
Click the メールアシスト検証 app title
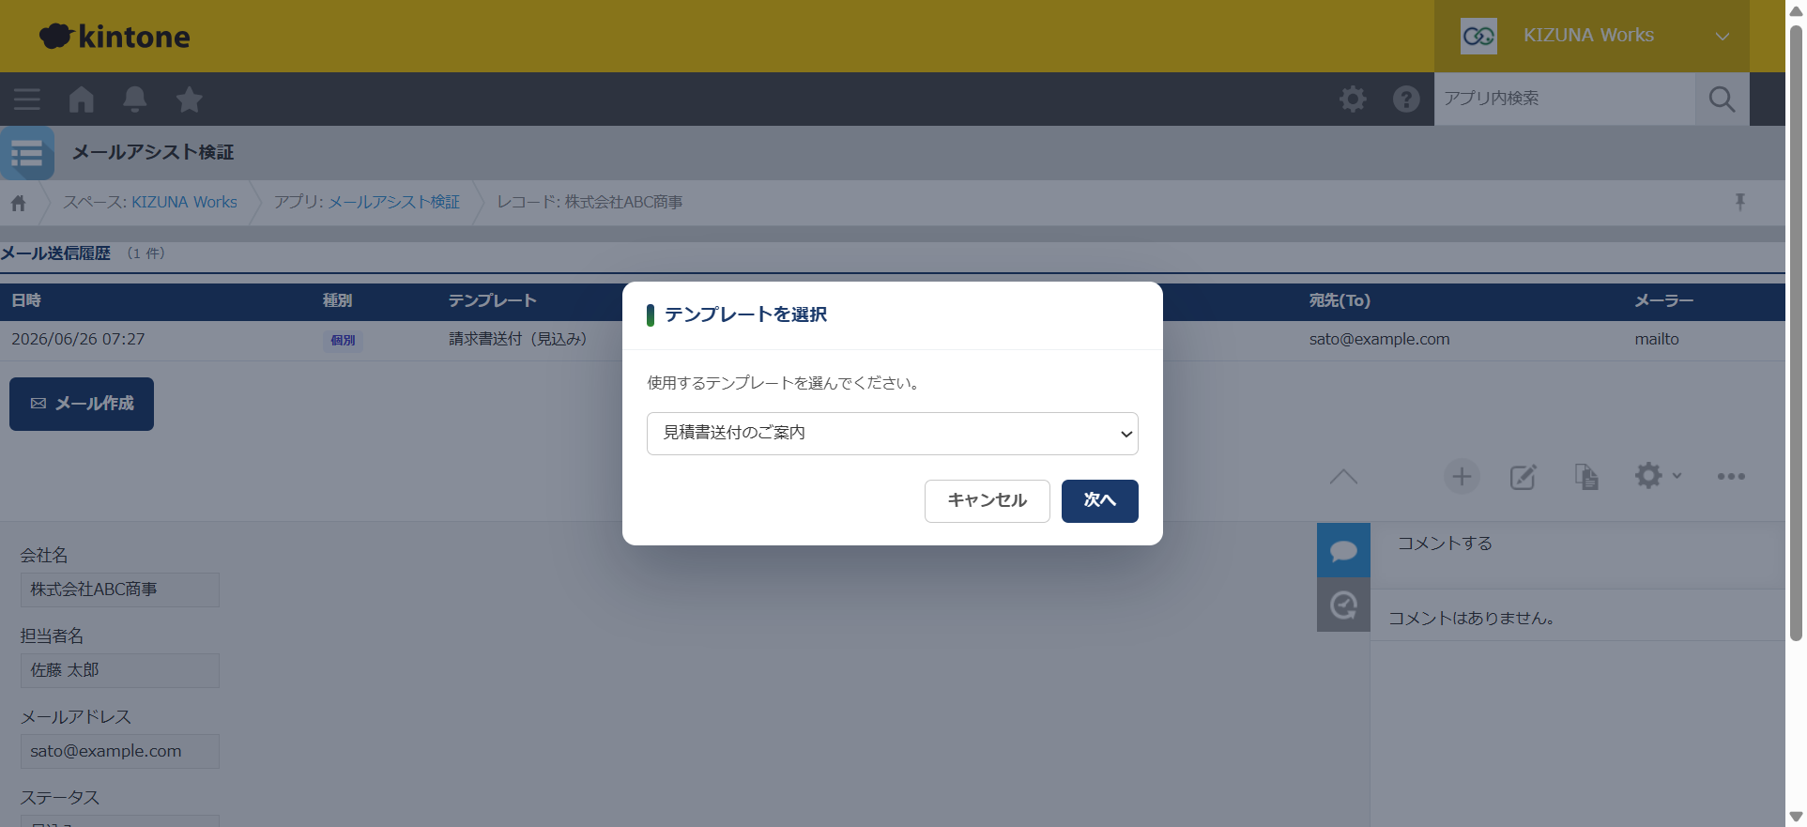coord(153,152)
